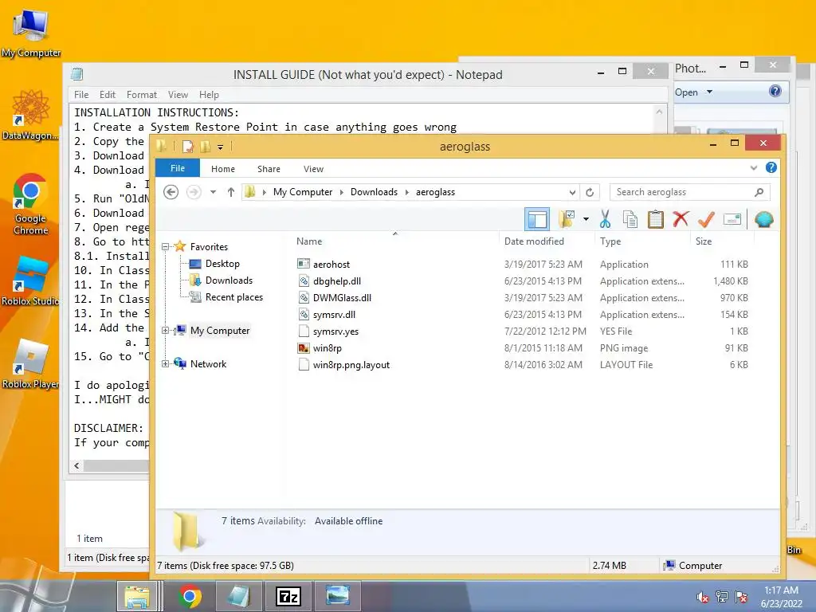The height and width of the screenshot is (612, 816).
Task: Click the orange checkmark Properties icon
Action: pos(706,219)
